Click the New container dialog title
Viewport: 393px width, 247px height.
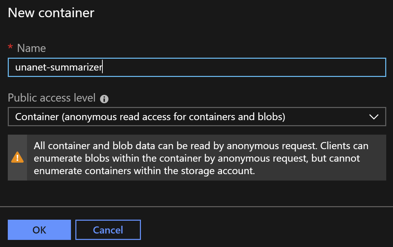[x=51, y=13]
